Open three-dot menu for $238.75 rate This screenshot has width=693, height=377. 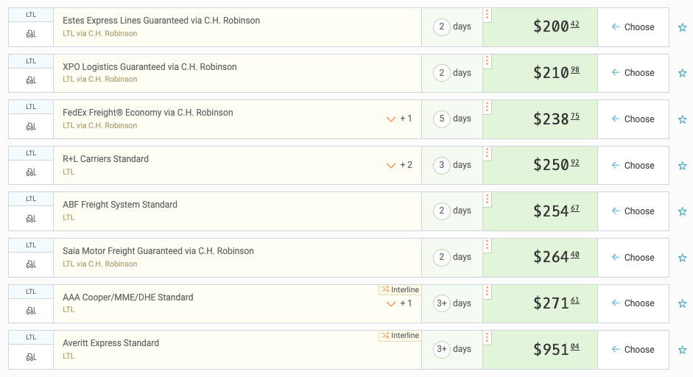487,107
